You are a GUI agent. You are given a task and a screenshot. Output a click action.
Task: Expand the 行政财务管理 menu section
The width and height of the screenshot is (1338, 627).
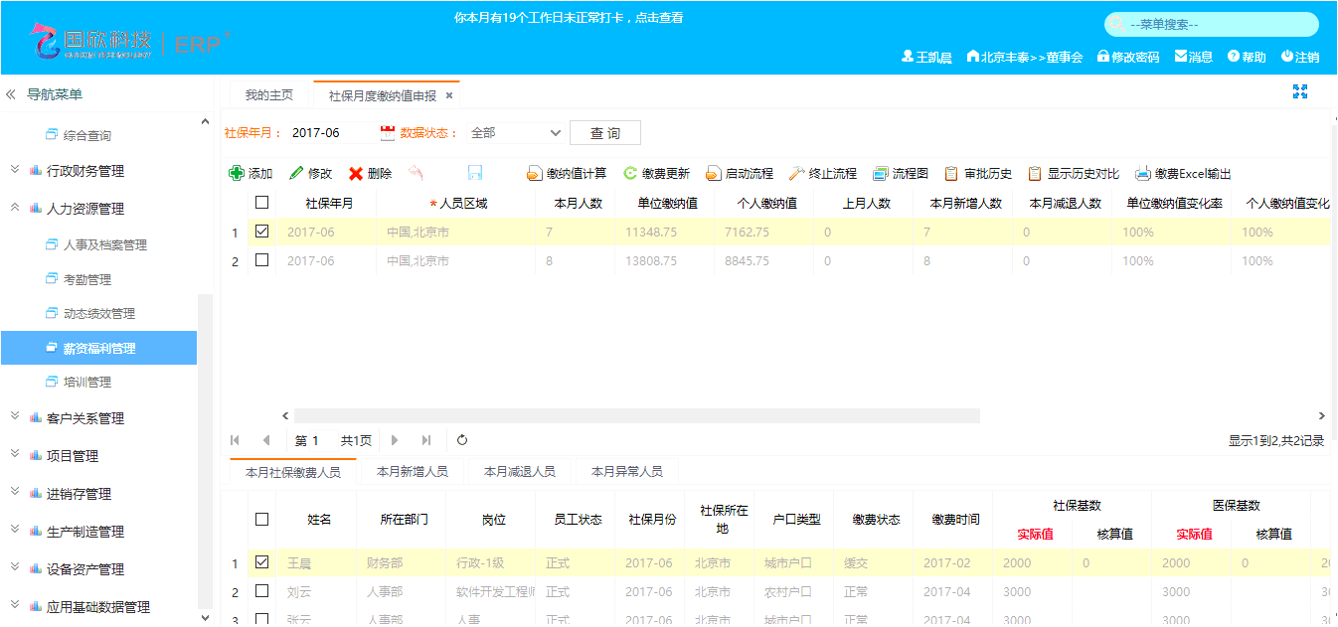tap(85, 171)
